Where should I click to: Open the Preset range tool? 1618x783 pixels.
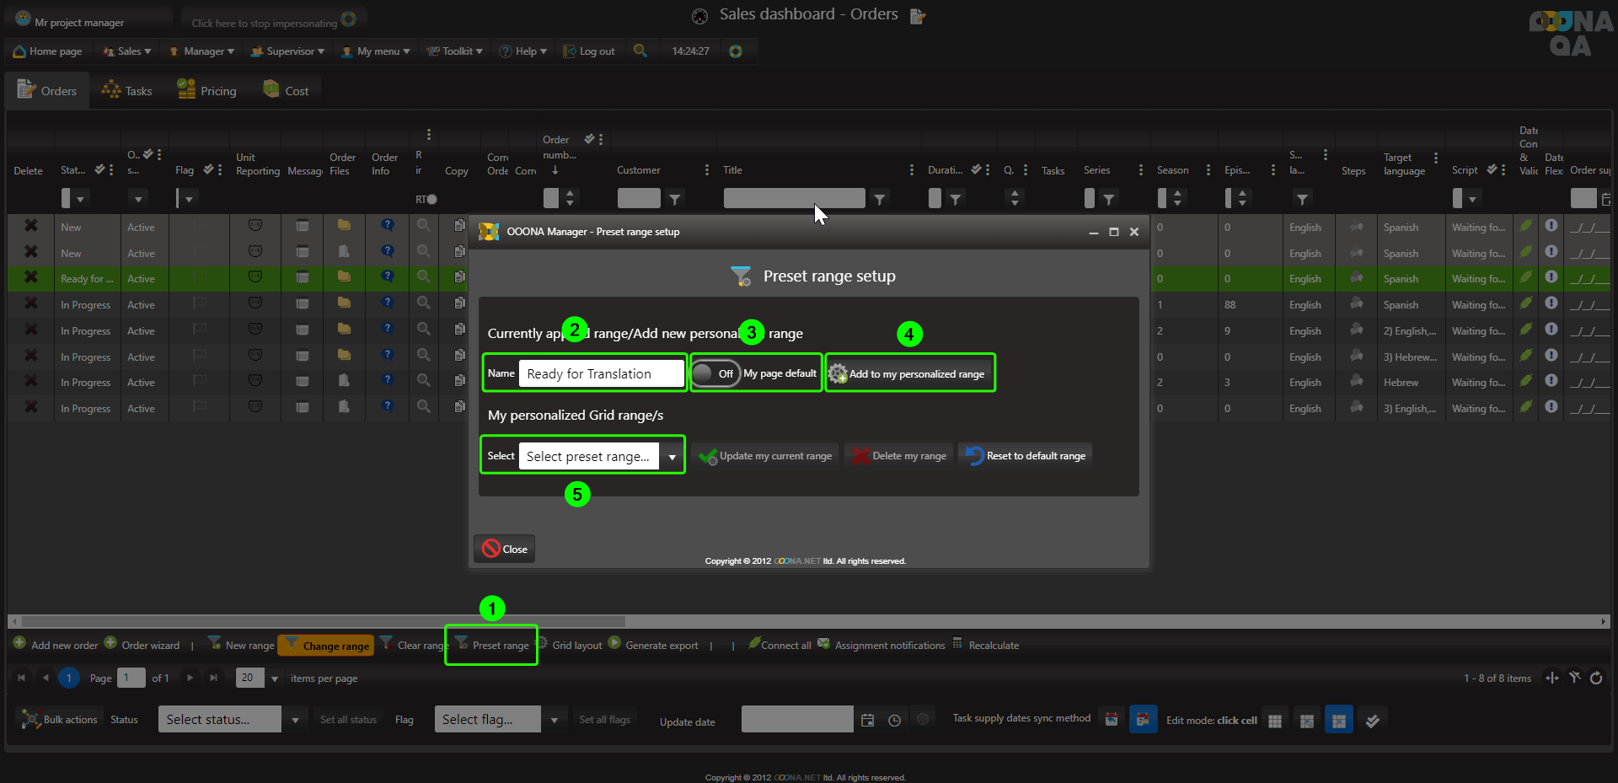pyautogui.click(x=492, y=646)
